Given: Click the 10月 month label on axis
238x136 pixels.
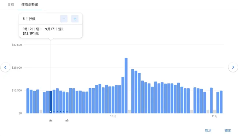Looking at the screenshot, I should pos(113,116).
